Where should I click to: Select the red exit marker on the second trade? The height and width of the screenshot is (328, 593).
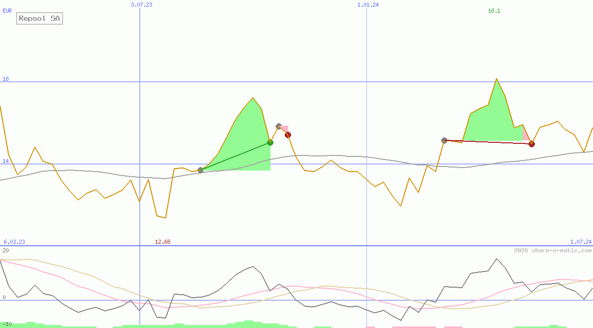point(531,144)
